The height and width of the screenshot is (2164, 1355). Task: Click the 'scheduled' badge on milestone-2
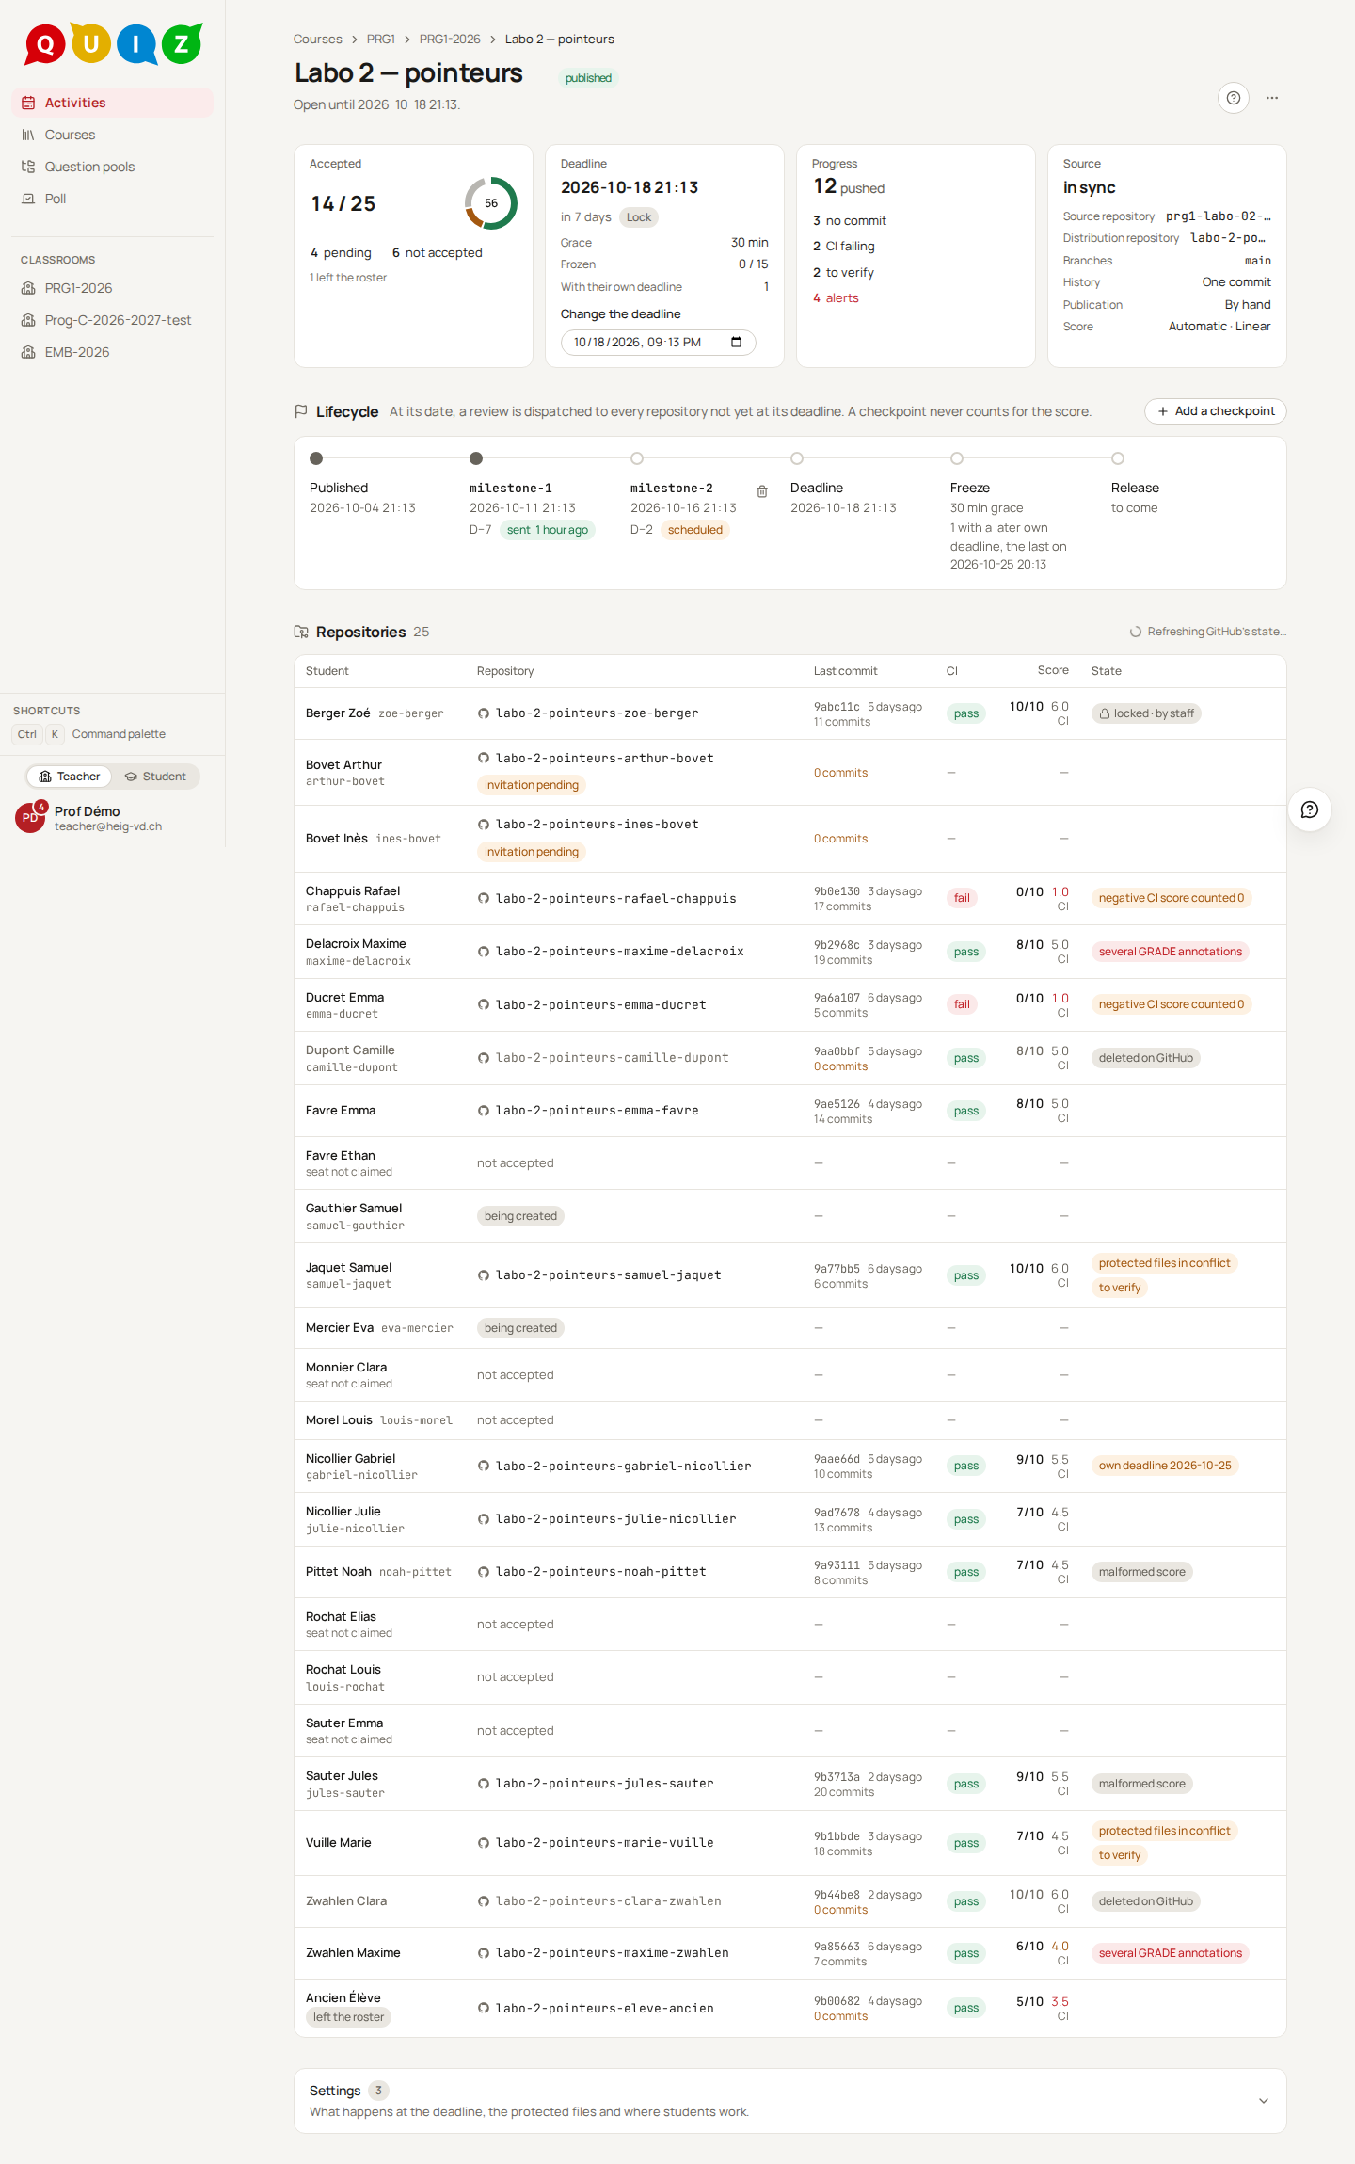click(x=695, y=530)
